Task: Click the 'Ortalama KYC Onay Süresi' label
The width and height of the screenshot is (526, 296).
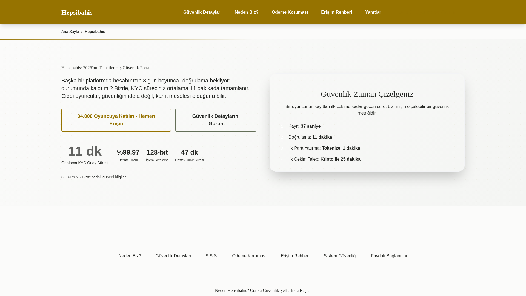Action: pyautogui.click(x=85, y=163)
